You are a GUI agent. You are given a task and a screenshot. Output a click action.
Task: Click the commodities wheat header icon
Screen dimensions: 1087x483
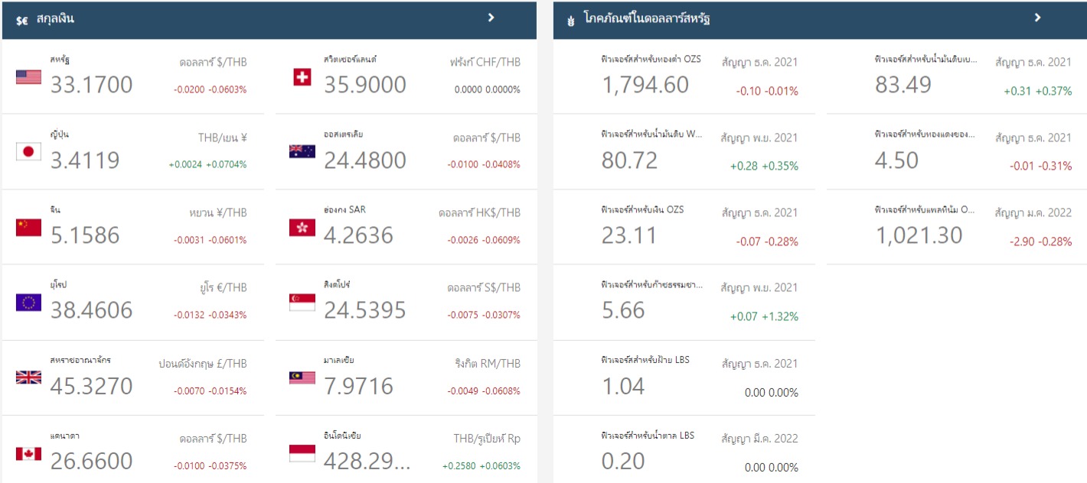click(x=570, y=19)
